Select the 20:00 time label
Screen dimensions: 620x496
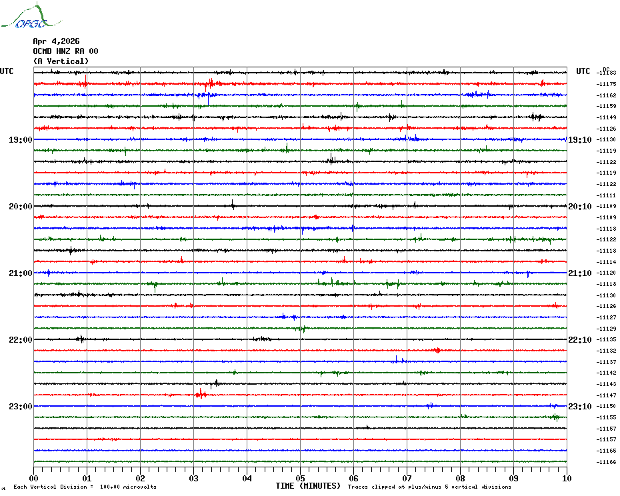tap(21, 207)
